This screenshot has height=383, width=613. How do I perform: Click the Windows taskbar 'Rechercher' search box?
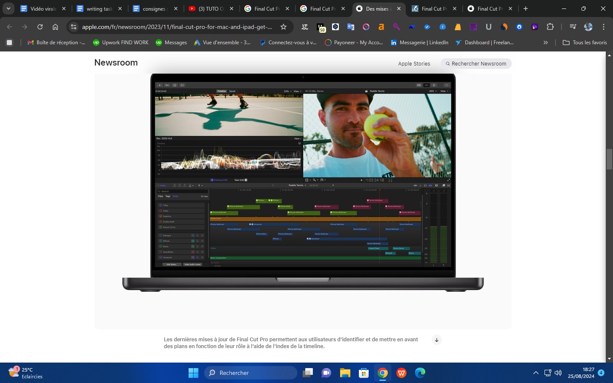250,373
